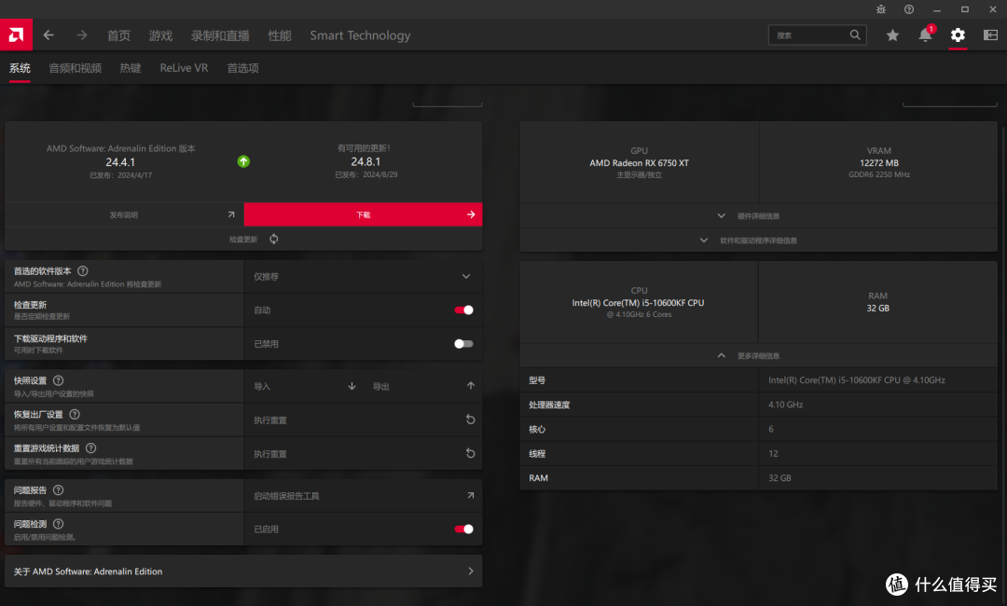The width and height of the screenshot is (1007, 606).
Task: Click the import snapshot down arrow
Action: (352, 386)
